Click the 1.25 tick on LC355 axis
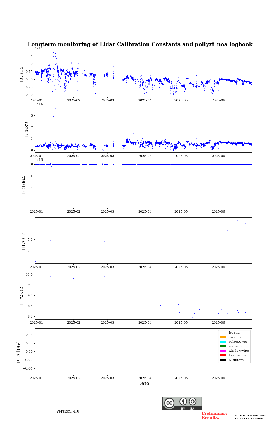Screen dimensions: 280x421 29,56
